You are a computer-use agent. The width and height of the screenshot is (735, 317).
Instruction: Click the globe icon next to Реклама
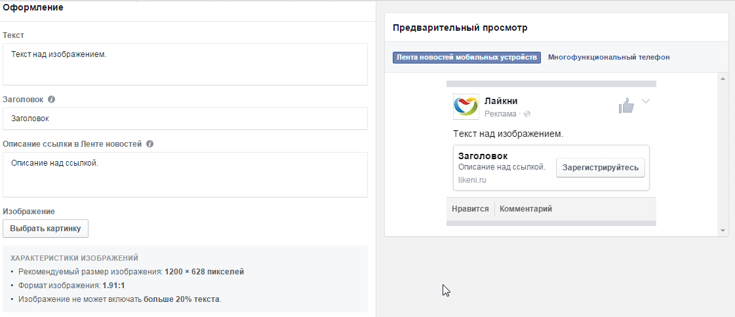pos(527,114)
